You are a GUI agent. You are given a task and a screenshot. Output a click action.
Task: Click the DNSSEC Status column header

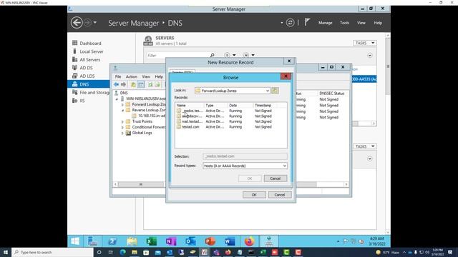(x=332, y=94)
